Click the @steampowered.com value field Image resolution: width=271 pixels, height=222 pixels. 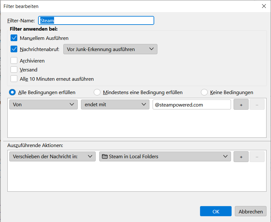(192, 104)
